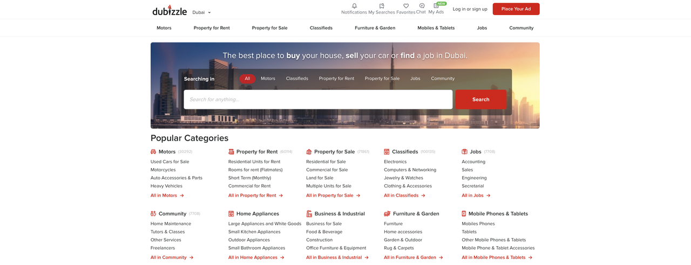Image resolution: width=691 pixels, height=265 pixels.
Task: Click the dubizzle logo
Action: [170, 10]
